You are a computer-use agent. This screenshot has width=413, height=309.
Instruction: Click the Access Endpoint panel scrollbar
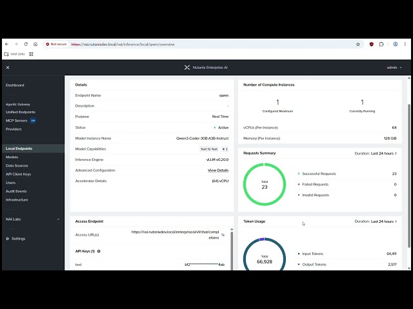[232, 250]
